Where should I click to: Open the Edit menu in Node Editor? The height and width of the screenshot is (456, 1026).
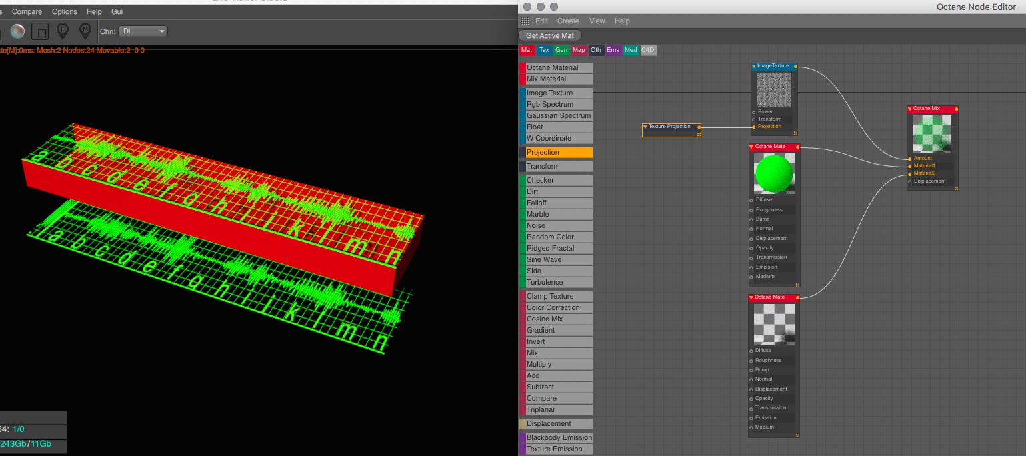coord(542,21)
